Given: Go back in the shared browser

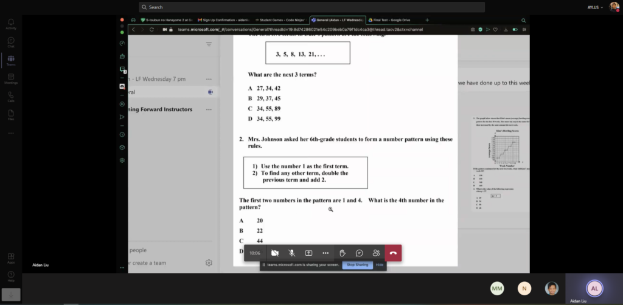Looking at the screenshot, I should coord(133,29).
